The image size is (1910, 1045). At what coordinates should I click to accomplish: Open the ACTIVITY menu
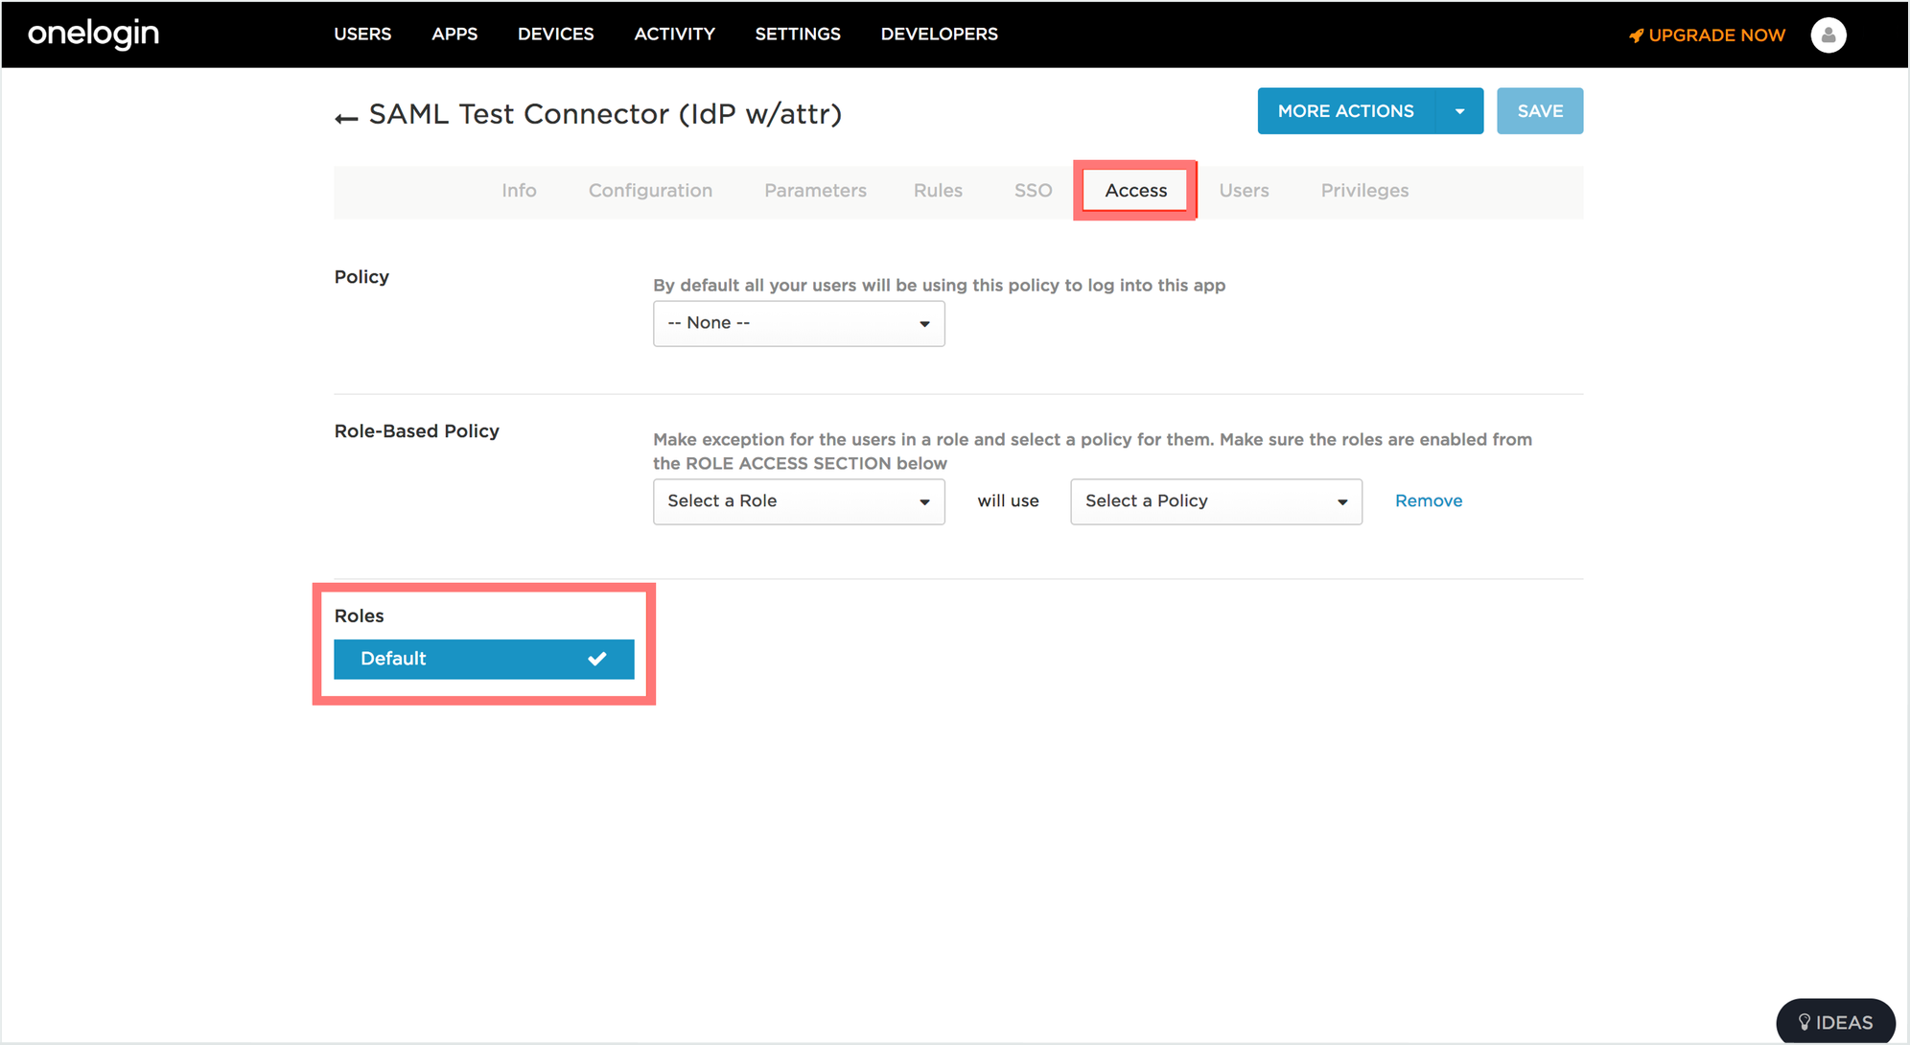click(674, 34)
